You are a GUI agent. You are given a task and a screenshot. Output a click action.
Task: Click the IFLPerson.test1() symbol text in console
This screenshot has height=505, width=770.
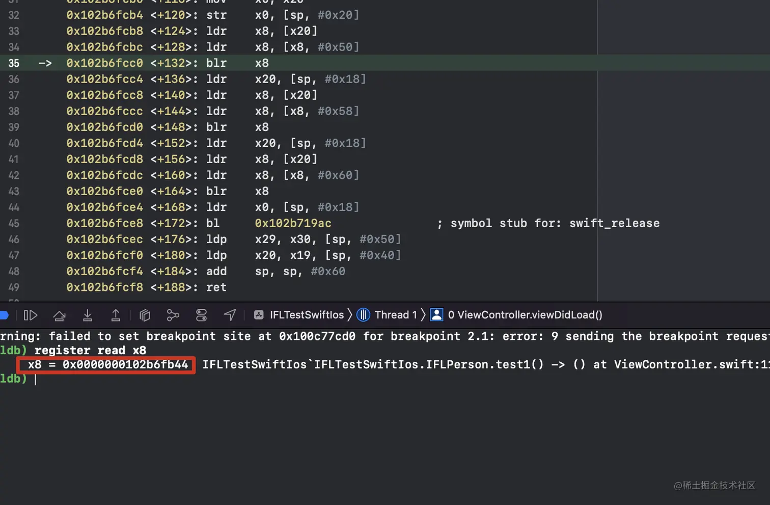click(x=485, y=365)
